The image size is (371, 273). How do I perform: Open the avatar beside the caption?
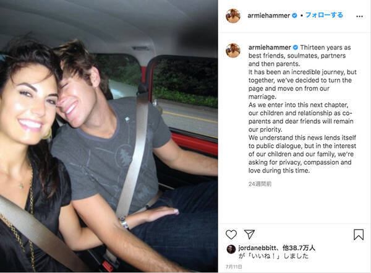point(233,51)
